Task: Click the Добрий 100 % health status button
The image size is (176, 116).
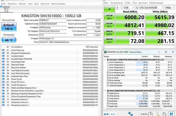Action: coord(9,27)
